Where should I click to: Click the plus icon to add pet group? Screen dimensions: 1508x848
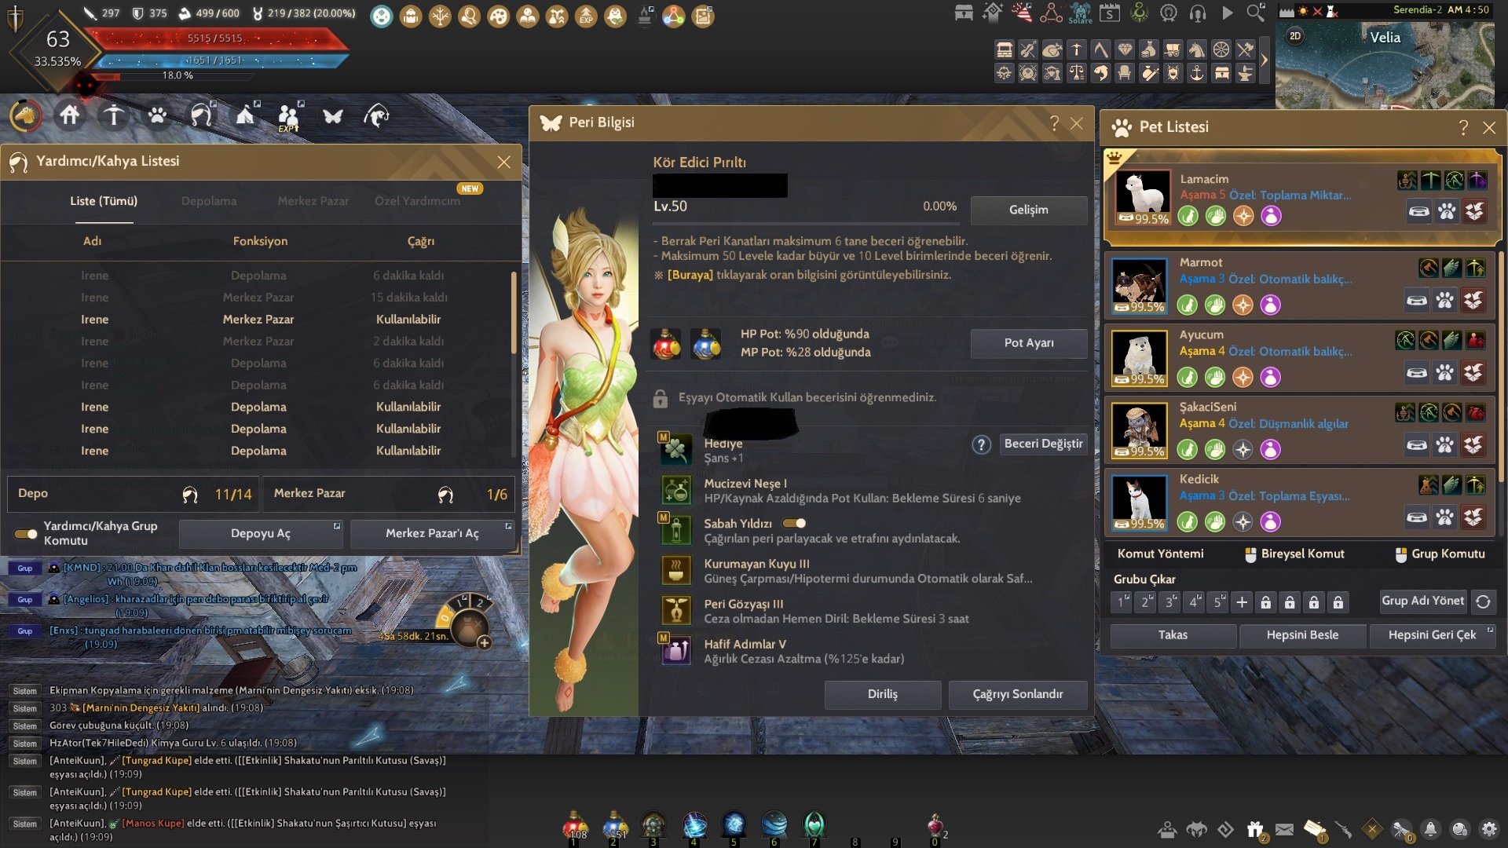(x=1242, y=602)
